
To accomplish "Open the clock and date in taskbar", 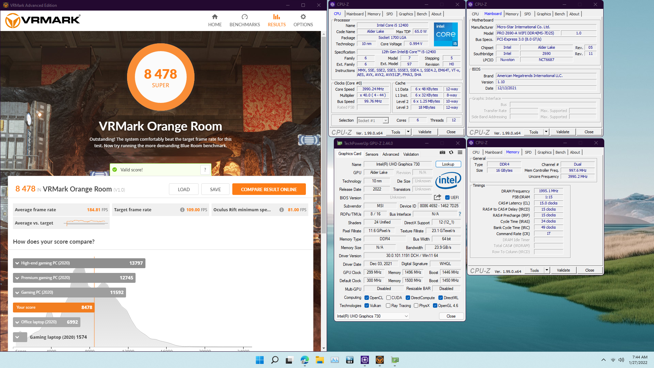I will tap(638, 360).
